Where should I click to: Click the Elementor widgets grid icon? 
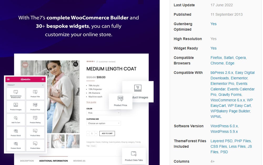(43, 79)
